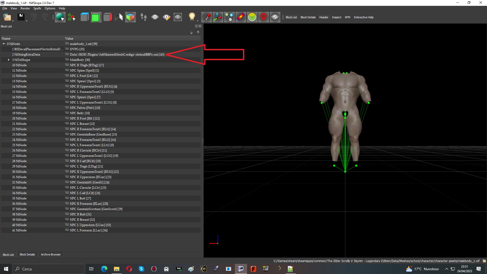Open the Render menu
Image resolution: width=487 pixels, height=274 pixels.
[x=25, y=8]
